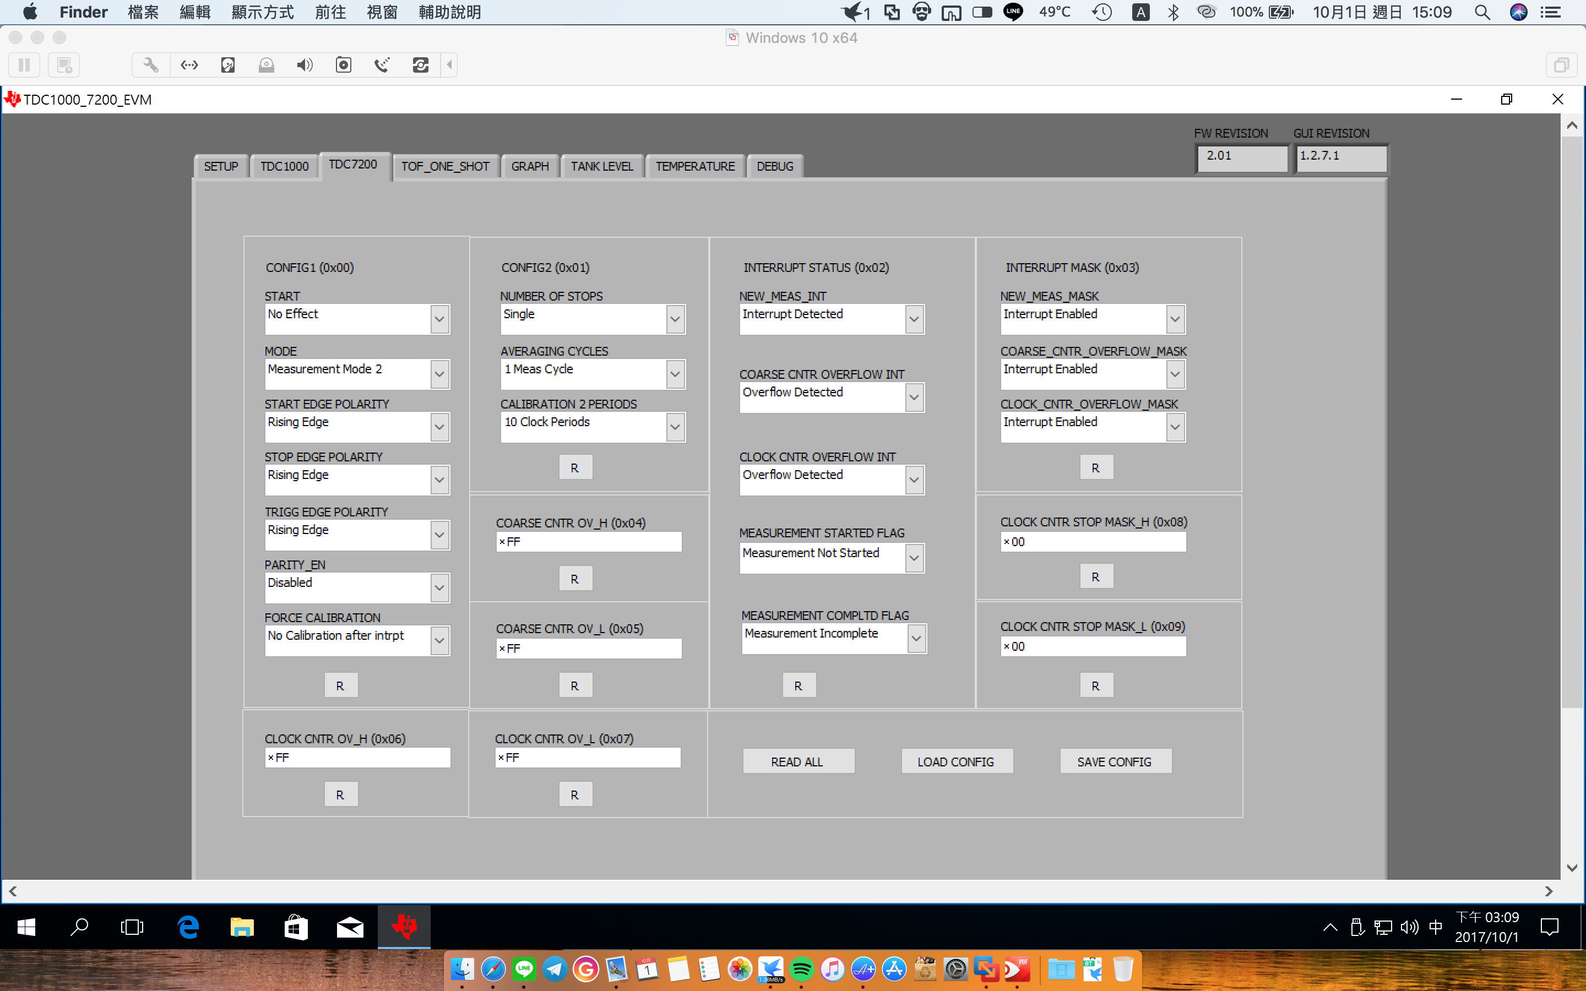Open Spotify from the macOS dock
This screenshot has height=991, width=1586.
click(801, 969)
